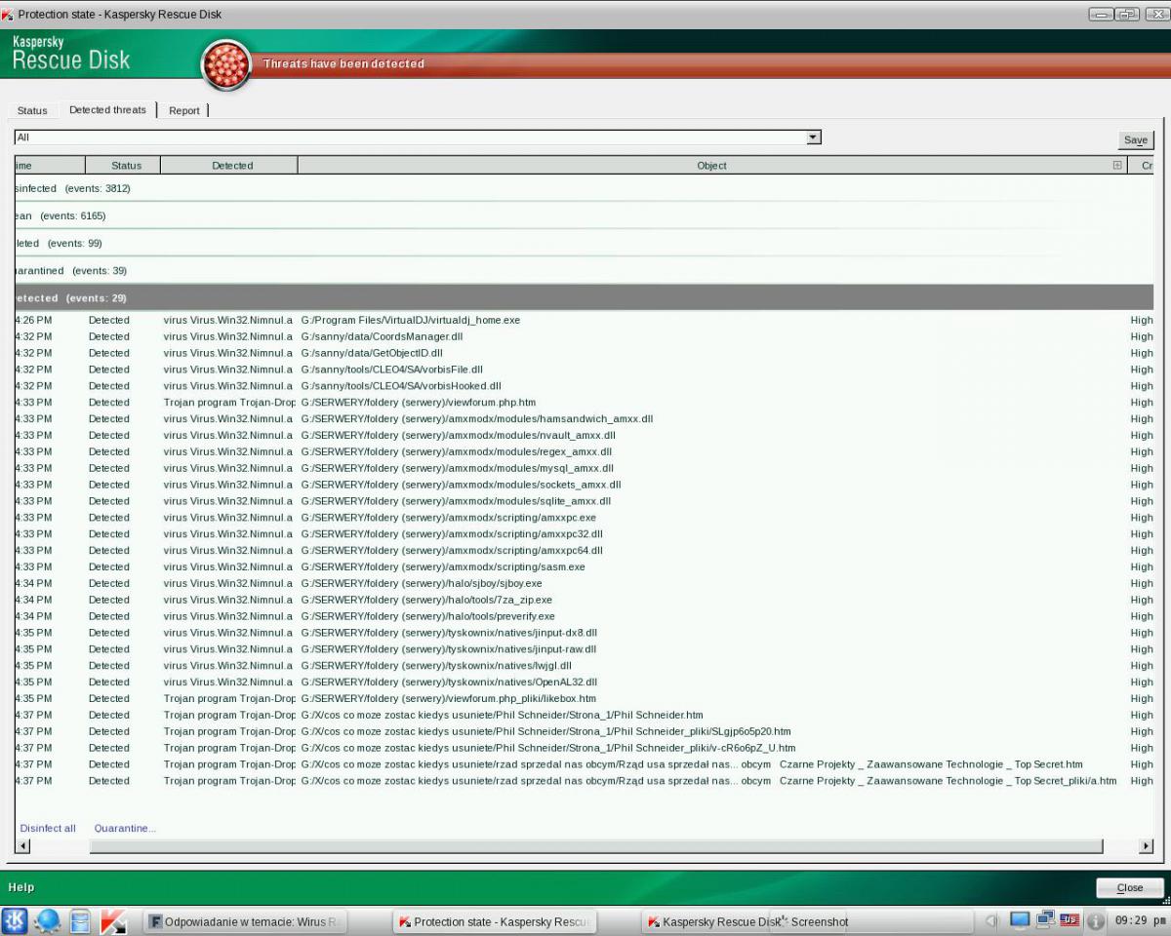1171x936 pixels.
Task: Switch to the Kaspersky Rescue Disk taskbar entry
Action: click(x=714, y=921)
